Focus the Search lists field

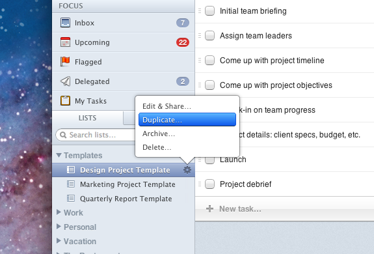pos(96,135)
